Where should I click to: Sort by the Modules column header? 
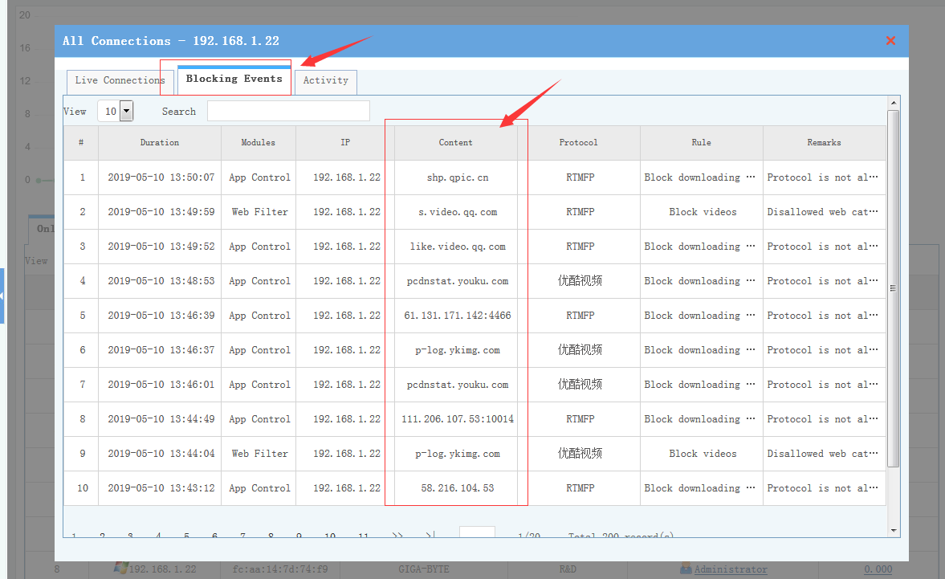click(x=258, y=143)
